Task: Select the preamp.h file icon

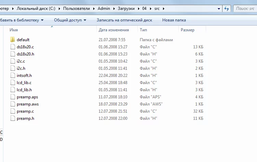Action: coord(13,118)
